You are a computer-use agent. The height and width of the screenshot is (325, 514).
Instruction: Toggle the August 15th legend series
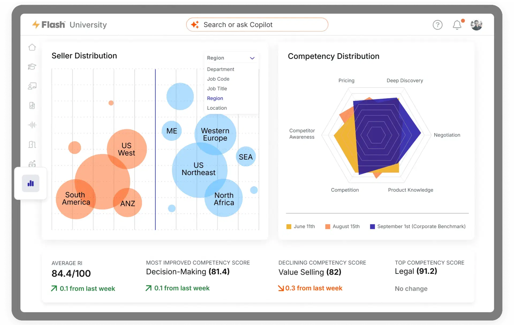point(342,226)
